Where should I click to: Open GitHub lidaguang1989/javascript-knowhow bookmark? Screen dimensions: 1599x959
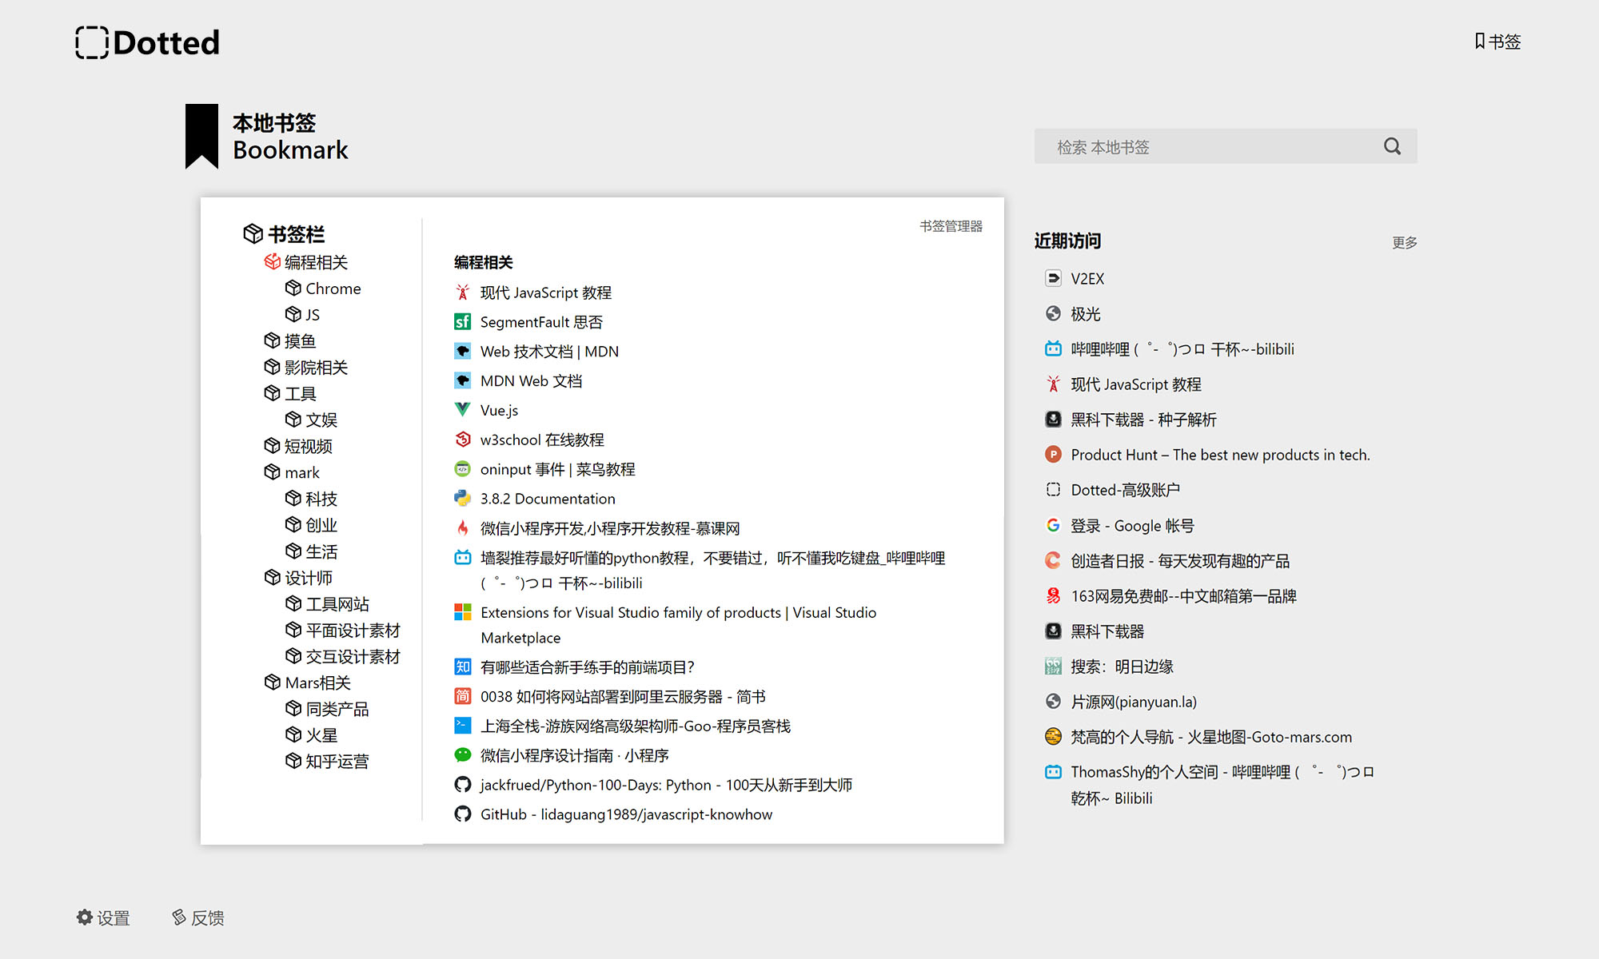click(626, 814)
